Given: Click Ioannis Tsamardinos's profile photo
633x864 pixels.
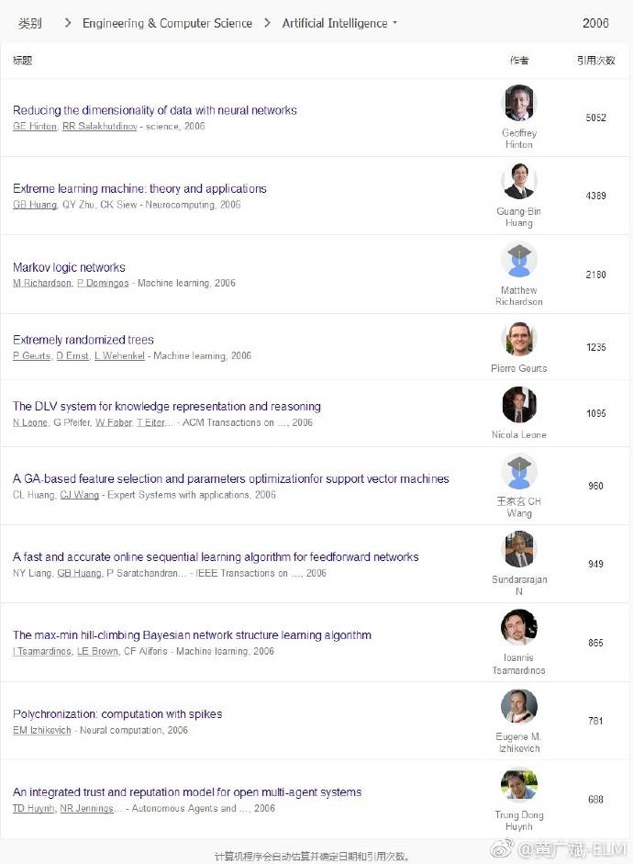Looking at the screenshot, I should [519, 628].
